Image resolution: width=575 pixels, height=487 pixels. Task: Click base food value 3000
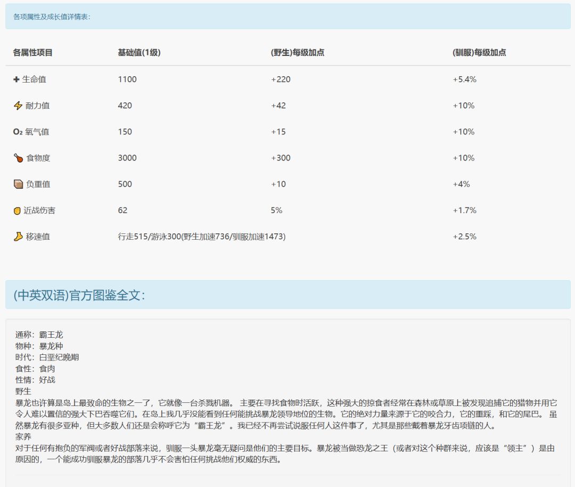coord(127,158)
